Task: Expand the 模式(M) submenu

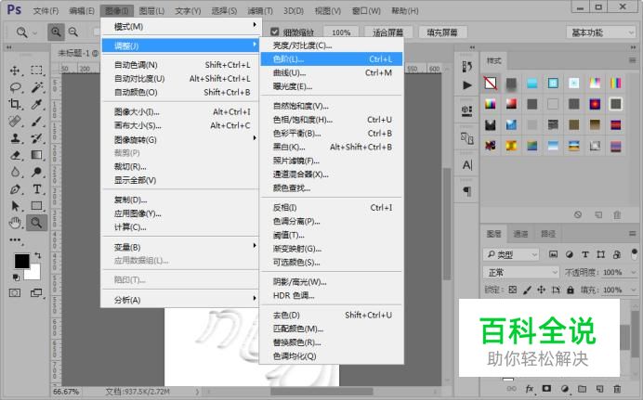Action: tap(180, 27)
